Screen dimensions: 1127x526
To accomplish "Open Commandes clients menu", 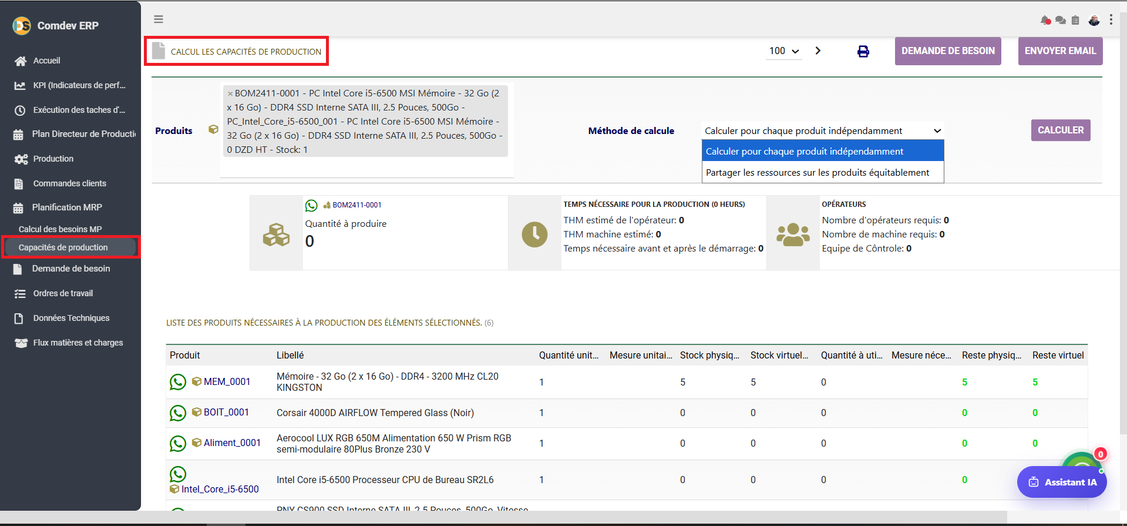I will [x=70, y=183].
